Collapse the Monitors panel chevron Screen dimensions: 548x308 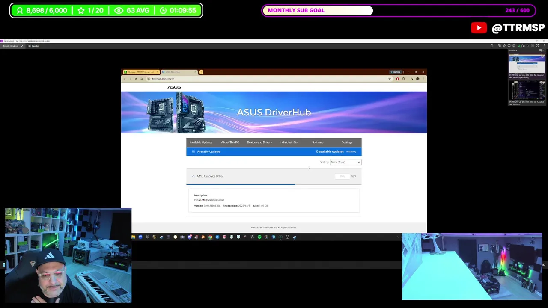544,50
